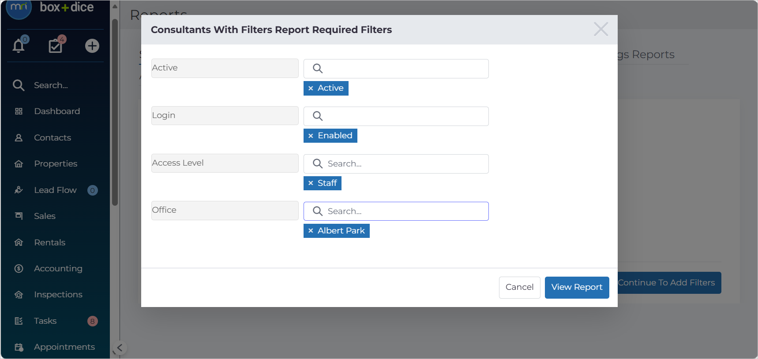Viewport: 758px width, 359px height.
Task: Open Contacts in the sidebar
Action: point(52,137)
